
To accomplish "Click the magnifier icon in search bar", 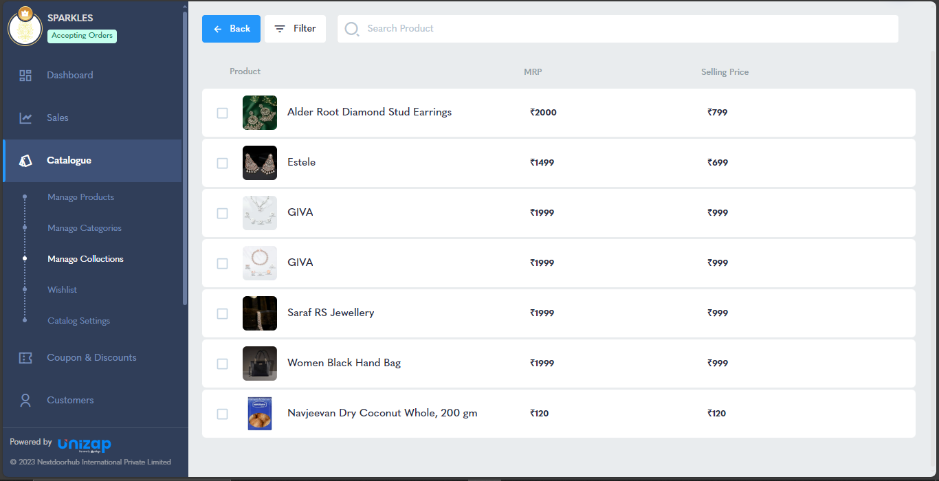I will (x=351, y=29).
